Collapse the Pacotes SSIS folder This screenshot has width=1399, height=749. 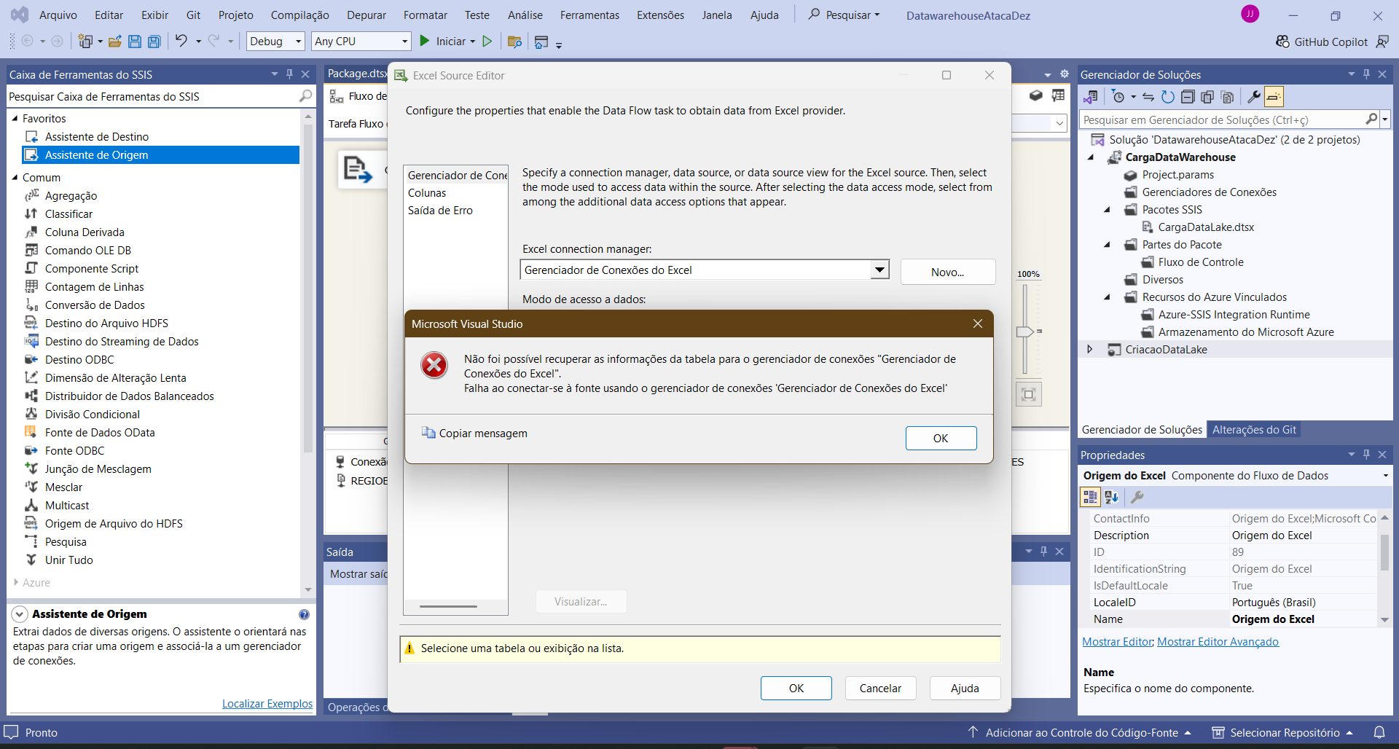[1108, 209]
